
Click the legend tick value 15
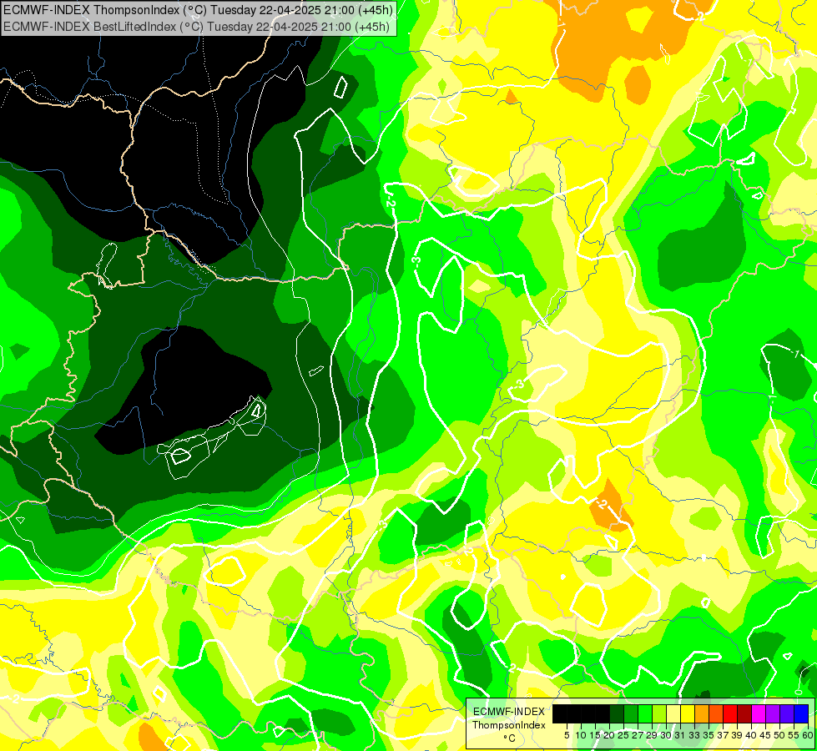click(x=595, y=735)
